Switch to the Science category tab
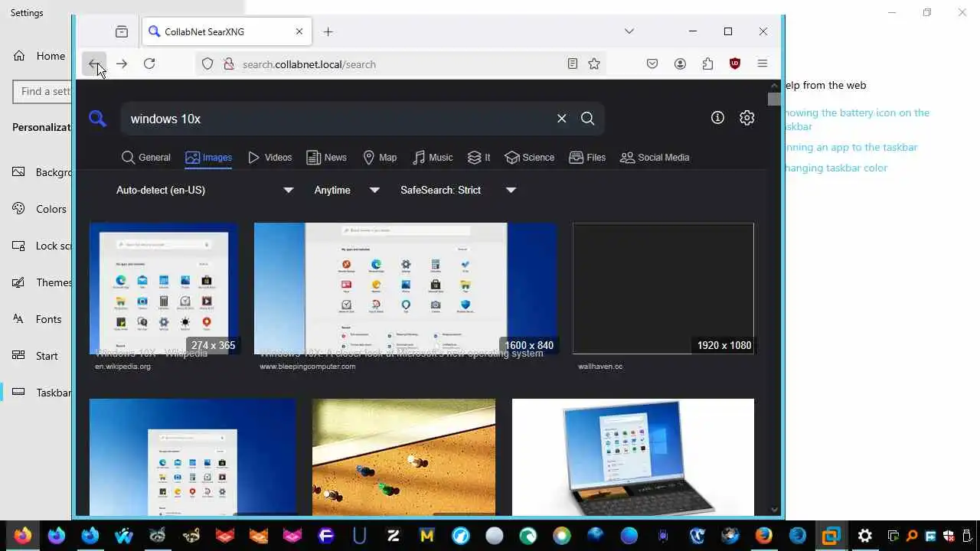Screen dimensions: 980x551 (530, 158)
